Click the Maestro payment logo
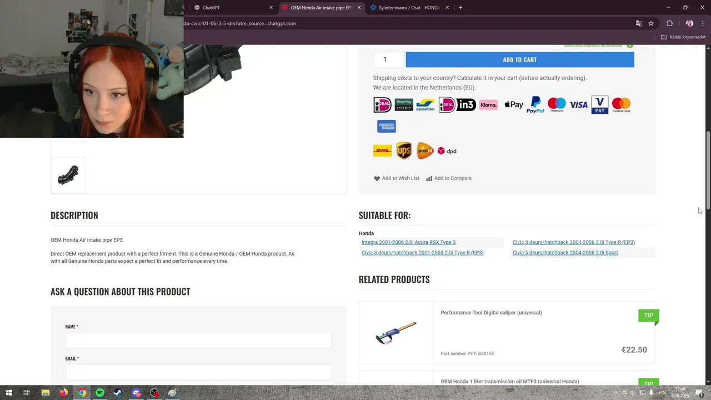The height and width of the screenshot is (400, 711). coord(557,104)
